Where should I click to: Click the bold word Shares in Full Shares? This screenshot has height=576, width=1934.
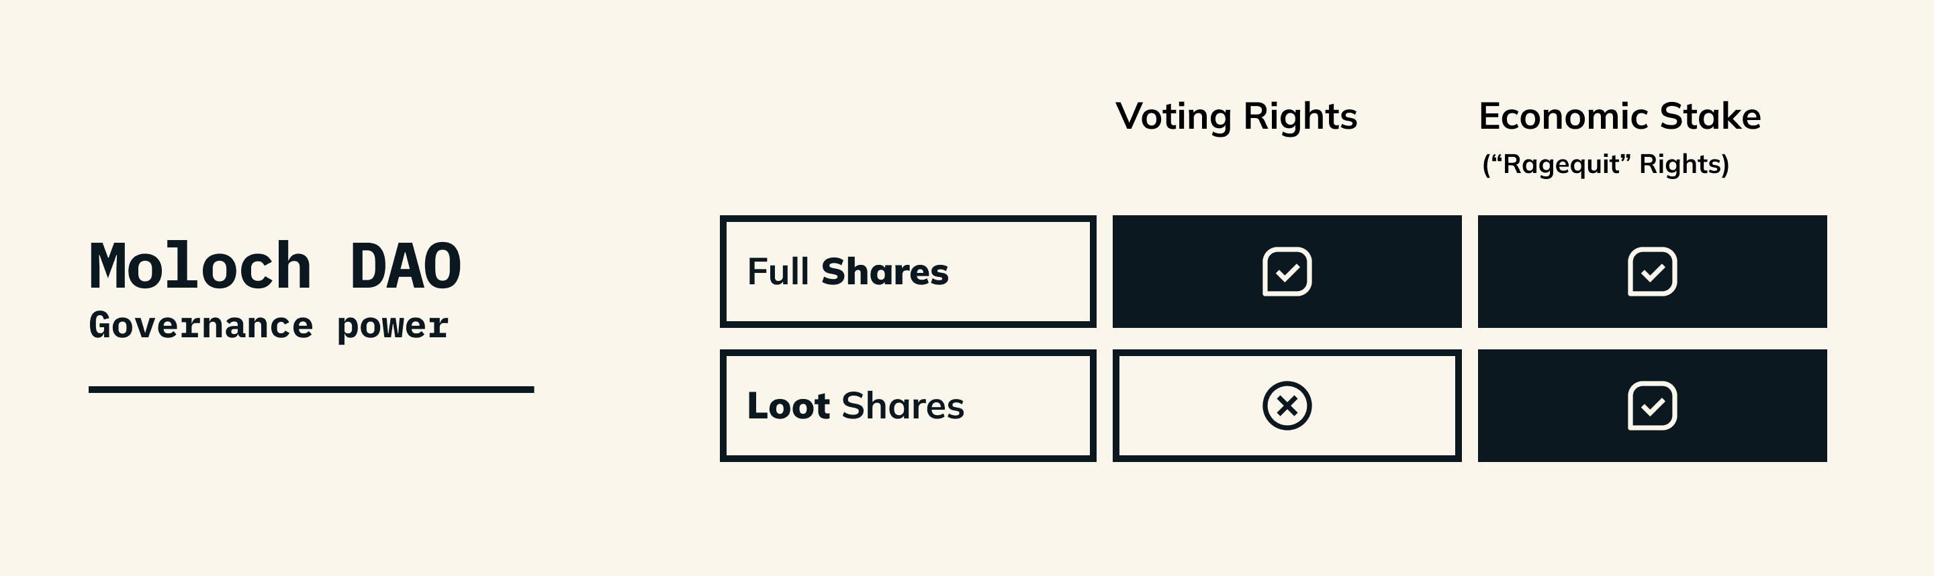(884, 272)
